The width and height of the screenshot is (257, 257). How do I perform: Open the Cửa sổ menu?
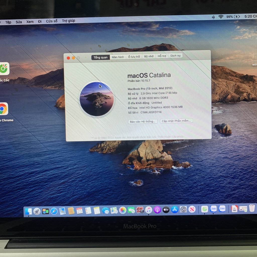tap(52, 21)
